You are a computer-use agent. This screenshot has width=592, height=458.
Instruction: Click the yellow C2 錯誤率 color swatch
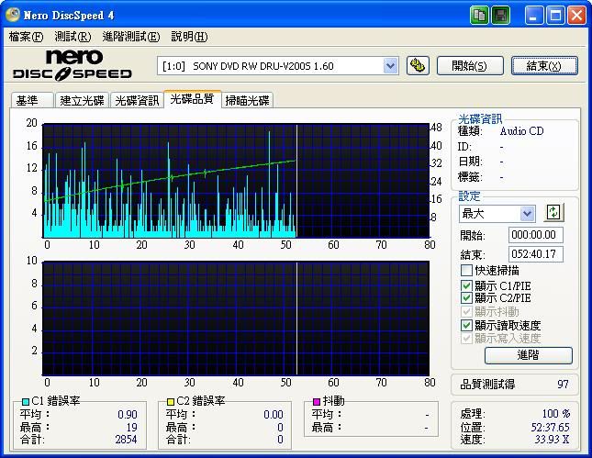coord(171,402)
